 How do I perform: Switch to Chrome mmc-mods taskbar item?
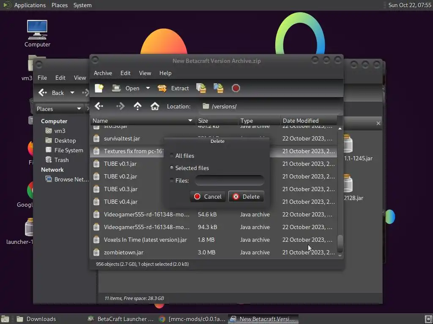tap(192, 319)
